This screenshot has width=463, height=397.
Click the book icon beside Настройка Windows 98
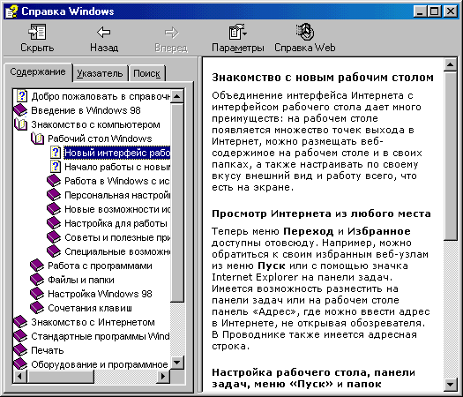[x=37, y=294]
